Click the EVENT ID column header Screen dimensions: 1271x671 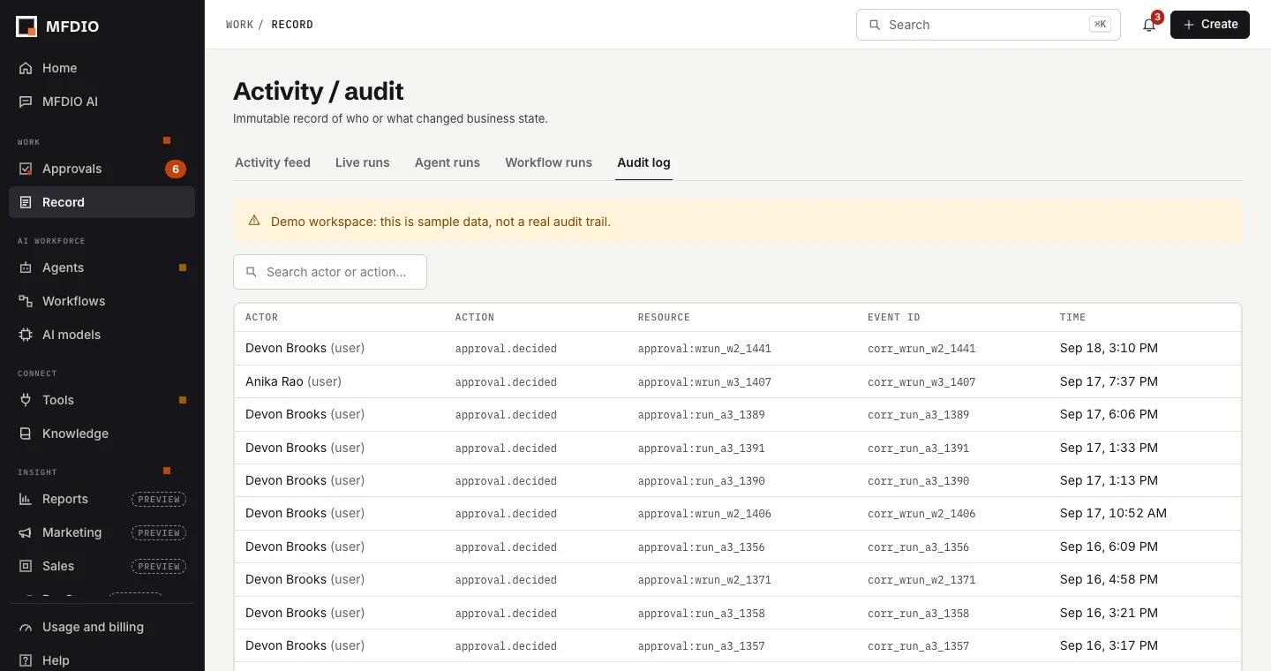coord(894,317)
